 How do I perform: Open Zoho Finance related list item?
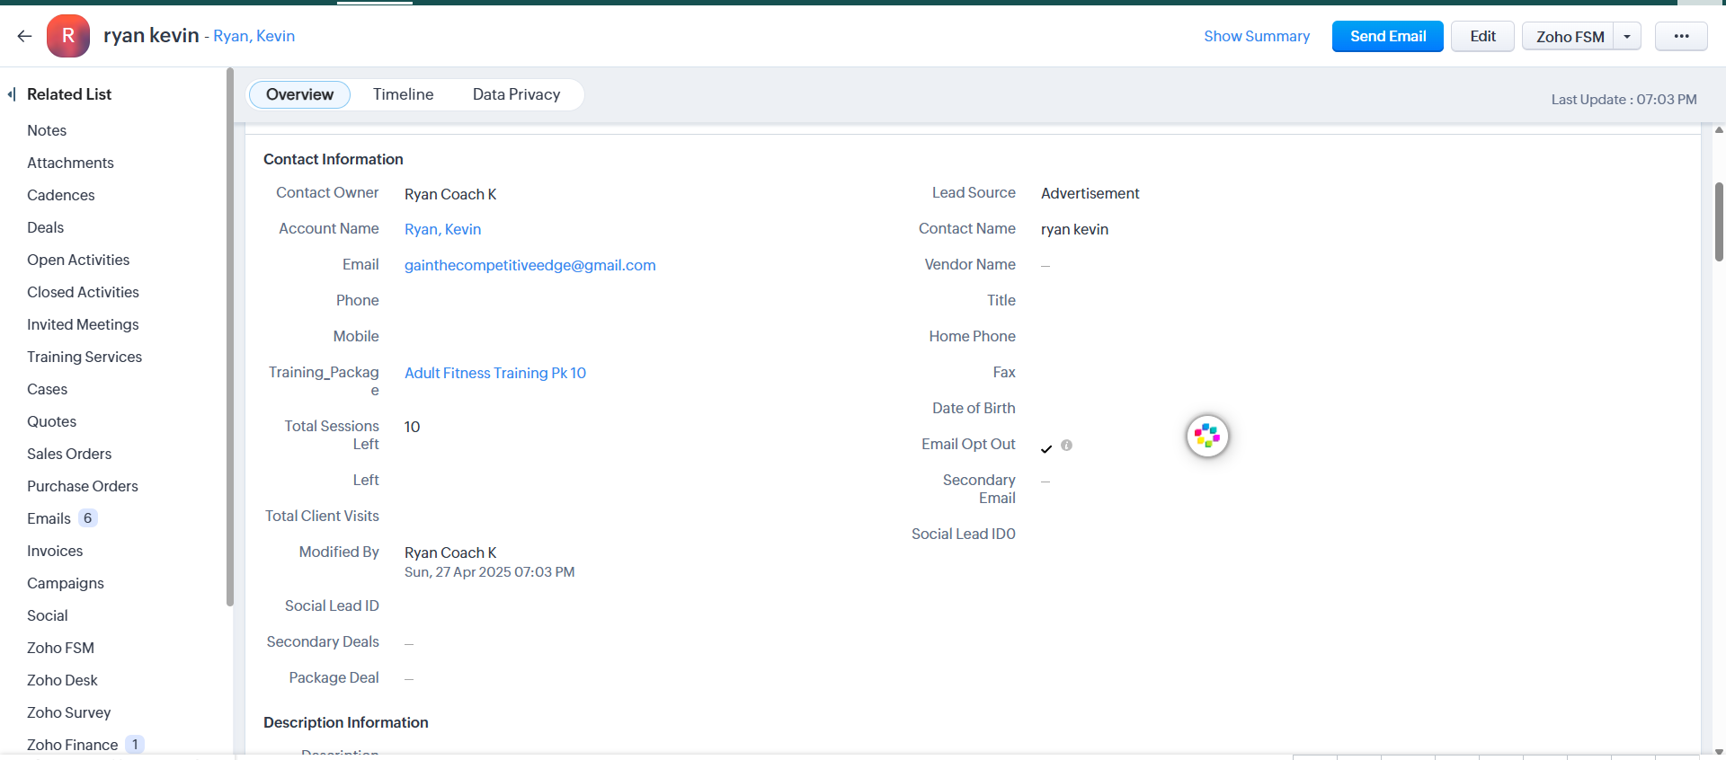(x=85, y=745)
